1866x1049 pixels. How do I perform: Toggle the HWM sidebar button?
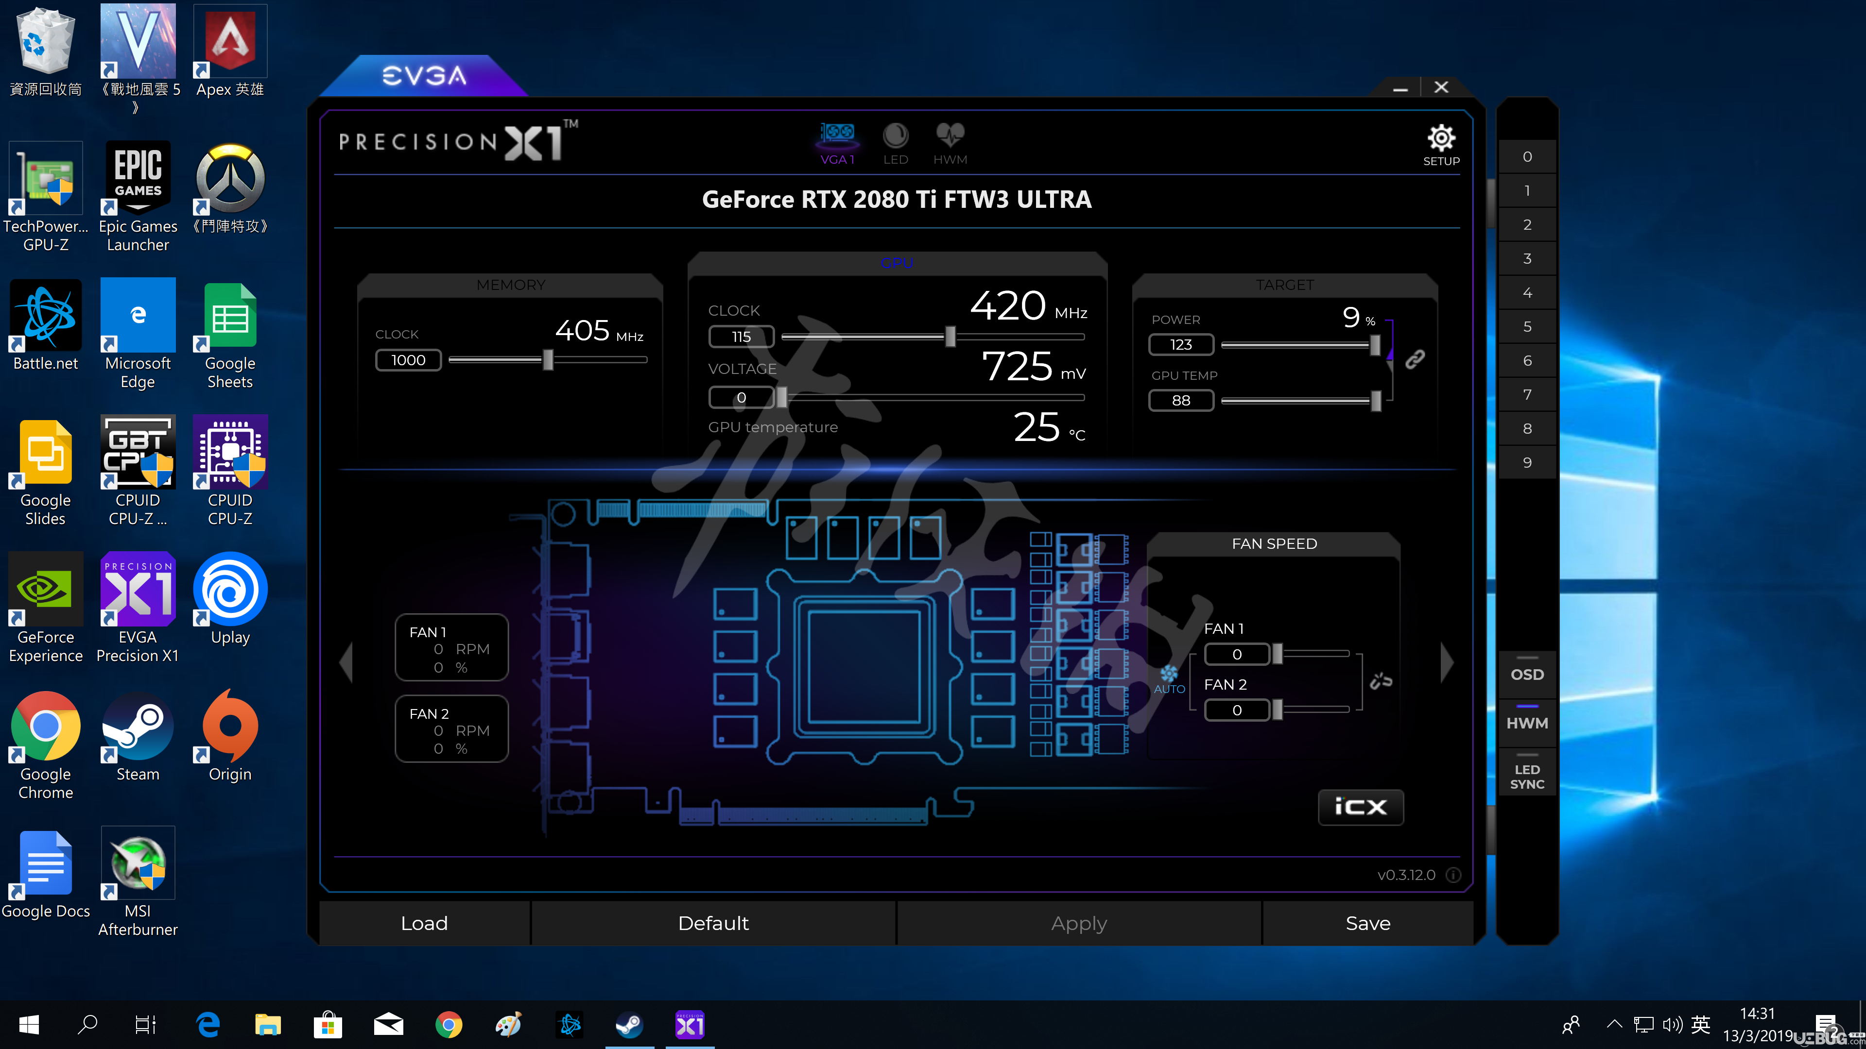click(1527, 723)
